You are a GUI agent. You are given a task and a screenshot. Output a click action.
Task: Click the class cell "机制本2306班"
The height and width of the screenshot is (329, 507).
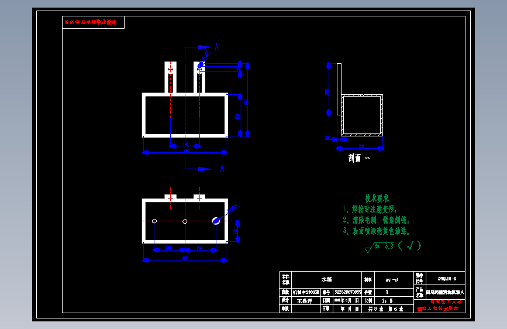(306, 292)
